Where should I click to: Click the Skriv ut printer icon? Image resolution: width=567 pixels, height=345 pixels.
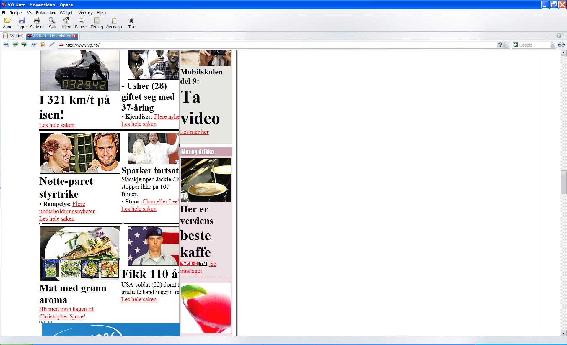(37, 20)
